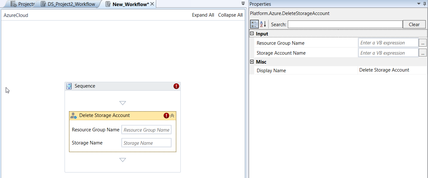Click the Display Name value field
This screenshot has width=428, height=178.
392,70
